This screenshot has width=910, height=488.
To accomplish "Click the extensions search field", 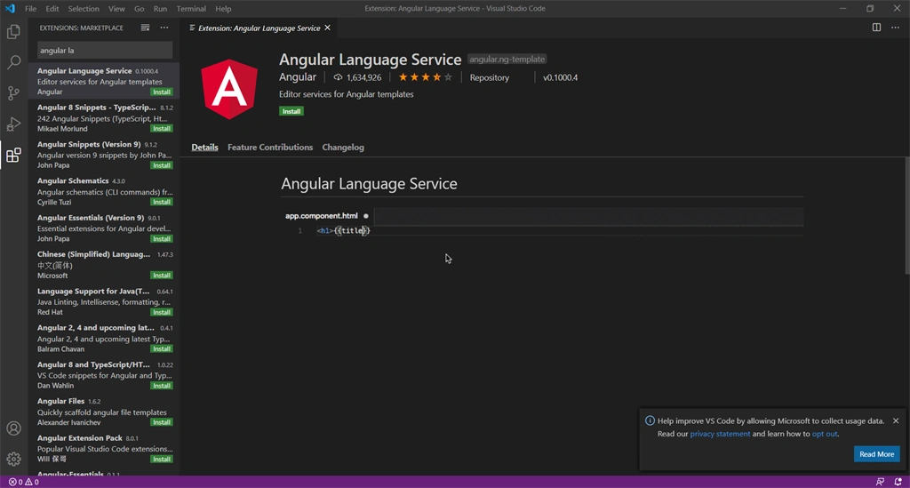I will [105, 51].
